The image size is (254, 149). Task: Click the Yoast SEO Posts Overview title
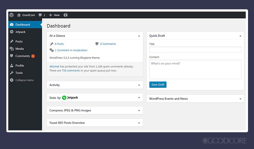click(x=67, y=123)
